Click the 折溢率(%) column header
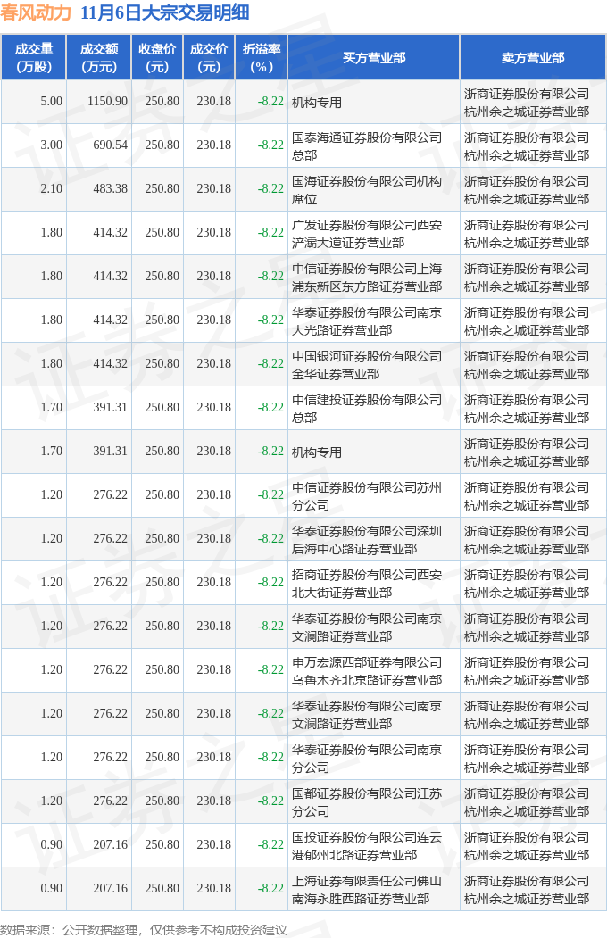This screenshot has height=938, width=607. (x=262, y=58)
